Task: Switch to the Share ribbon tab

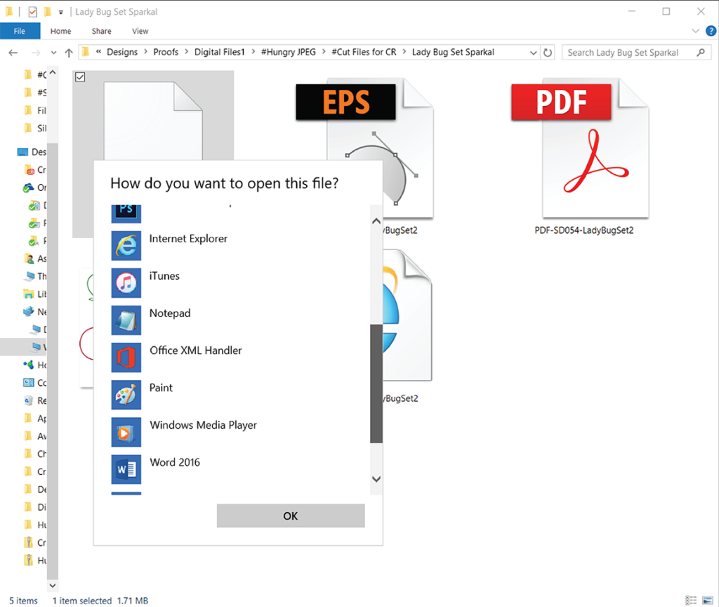Action: coord(101,31)
